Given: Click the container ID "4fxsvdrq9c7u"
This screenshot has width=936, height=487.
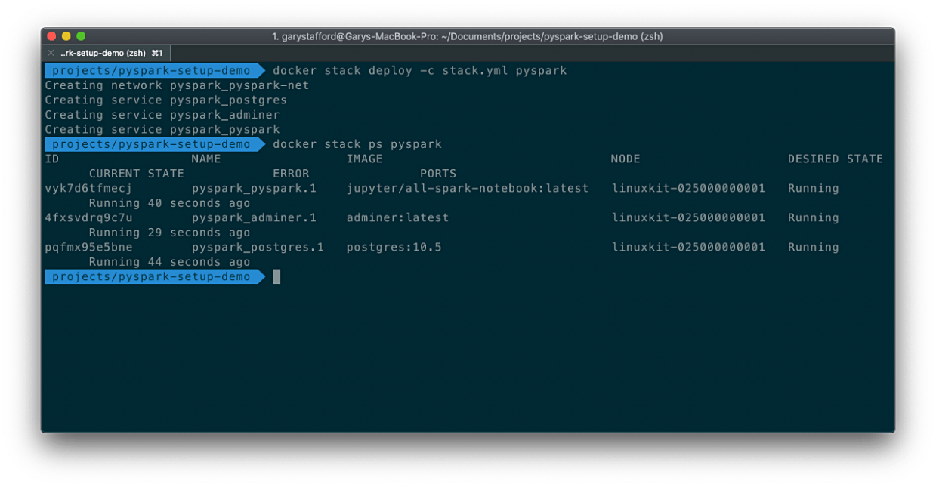Looking at the screenshot, I should [x=86, y=217].
